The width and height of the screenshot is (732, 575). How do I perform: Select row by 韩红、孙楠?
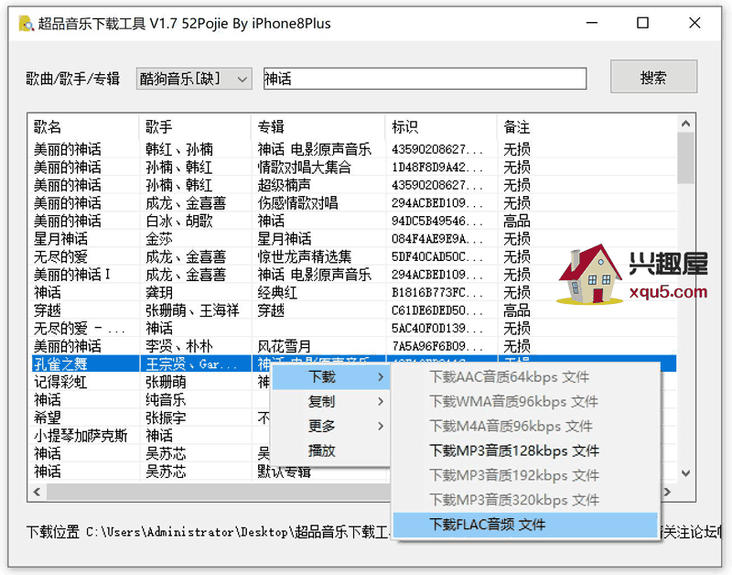(x=352, y=149)
